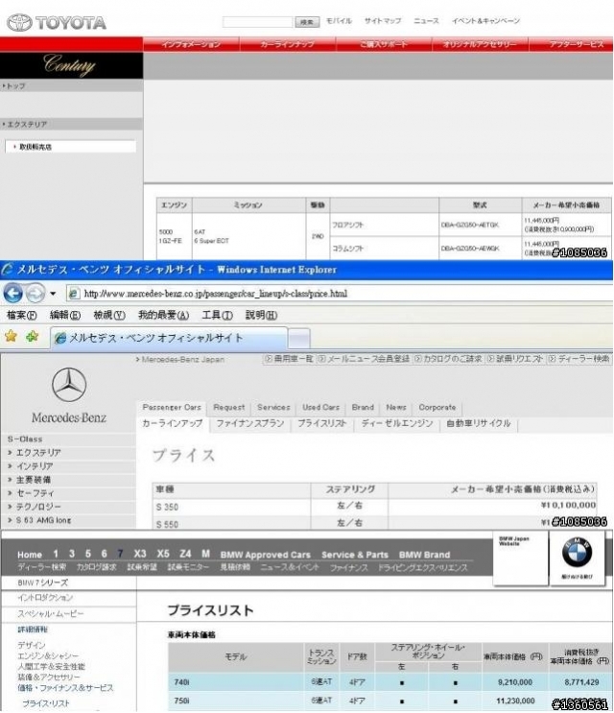
Task: Open 取扱販売店 item in Century sidebar
Action: (x=70, y=147)
